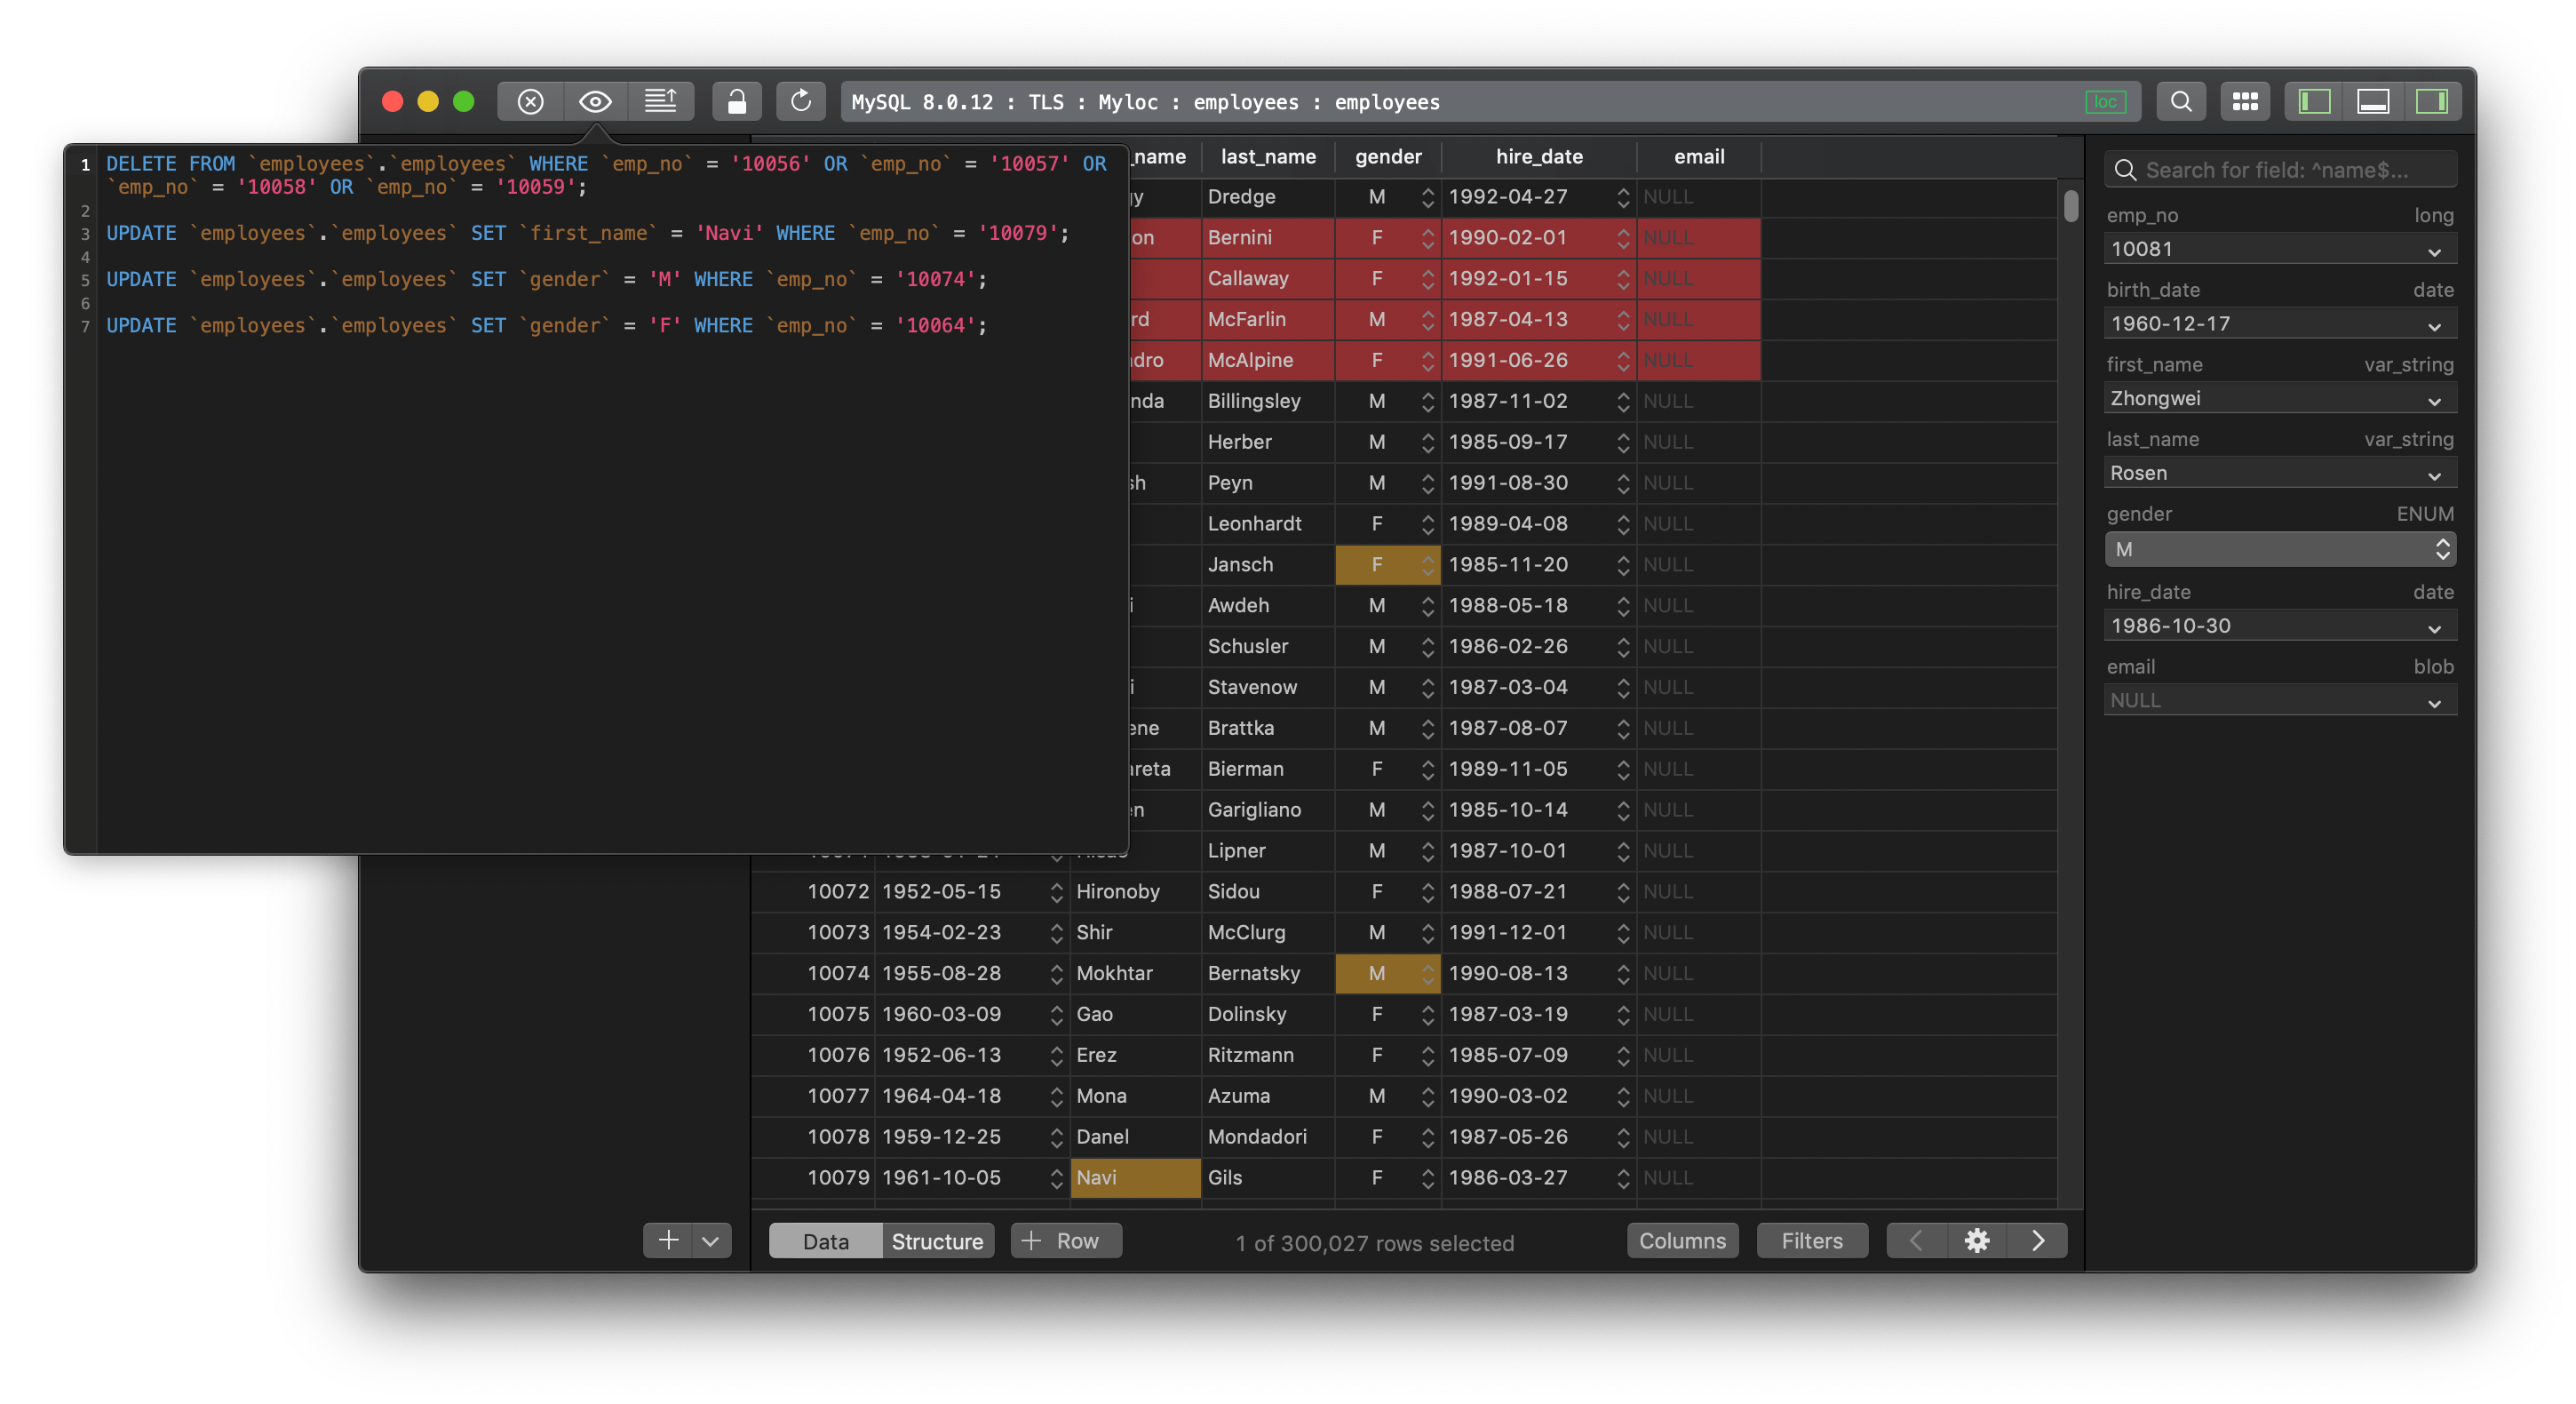This screenshot has width=2576, height=1404.
Task: Click the commit changes lines icon
Action: pyautogui.click(x=660, y=101)
